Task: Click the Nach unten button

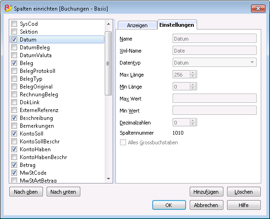Action: pos(63,192)
